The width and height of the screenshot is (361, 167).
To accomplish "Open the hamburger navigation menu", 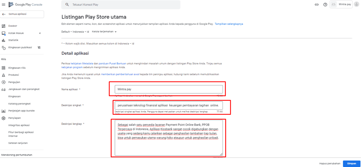I will 4,4.
